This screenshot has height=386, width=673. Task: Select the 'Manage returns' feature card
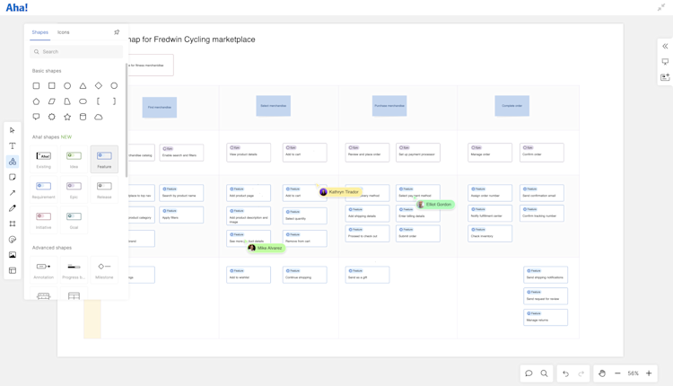[x=546, y=317]
